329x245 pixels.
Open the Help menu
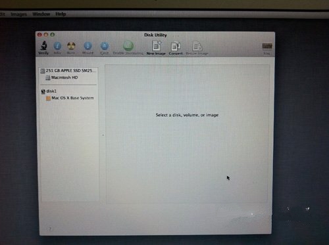coord(61,14)
